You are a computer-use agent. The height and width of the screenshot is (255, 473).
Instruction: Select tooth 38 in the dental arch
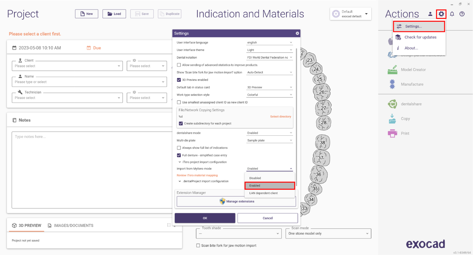[x=322, y=142]
